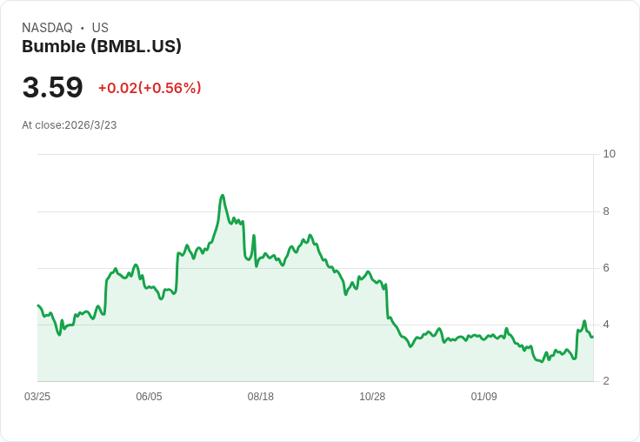Click the 2 value on price axis
The width and height of the screenshot is (640, 442).
tap(606, 381)
